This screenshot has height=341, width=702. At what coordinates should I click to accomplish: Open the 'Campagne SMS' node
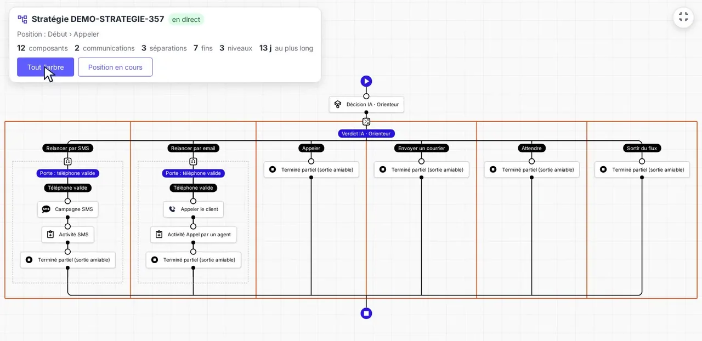tap(68, 209)
